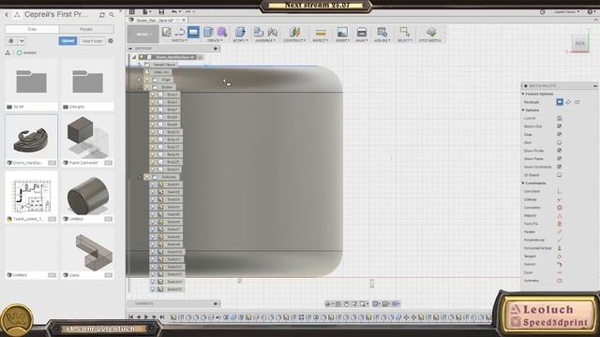Open the MAKE menu
600x337 pixels.
click(x=362, y=40)
